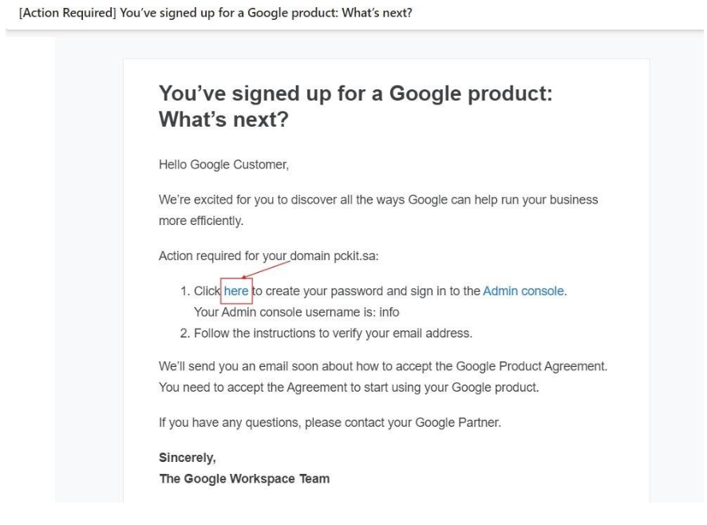707x525 pixels.
Task: Click the red annotation arrow line
Action: point(266,269)
